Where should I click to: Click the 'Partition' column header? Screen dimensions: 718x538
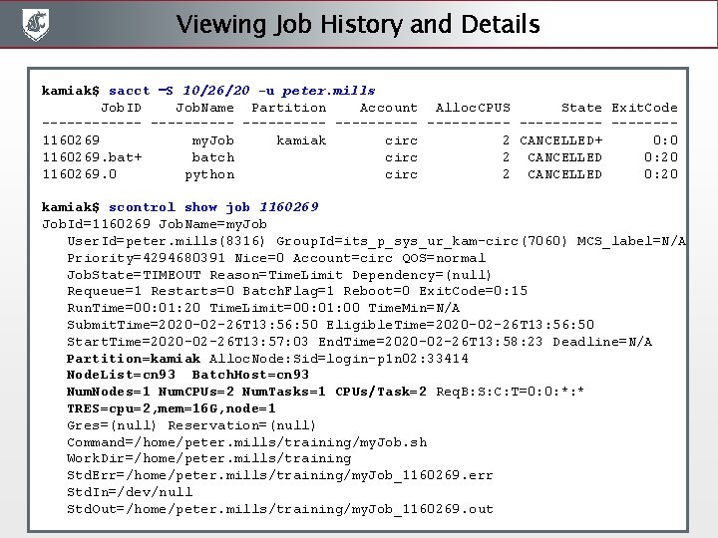[x=288, y=108]
